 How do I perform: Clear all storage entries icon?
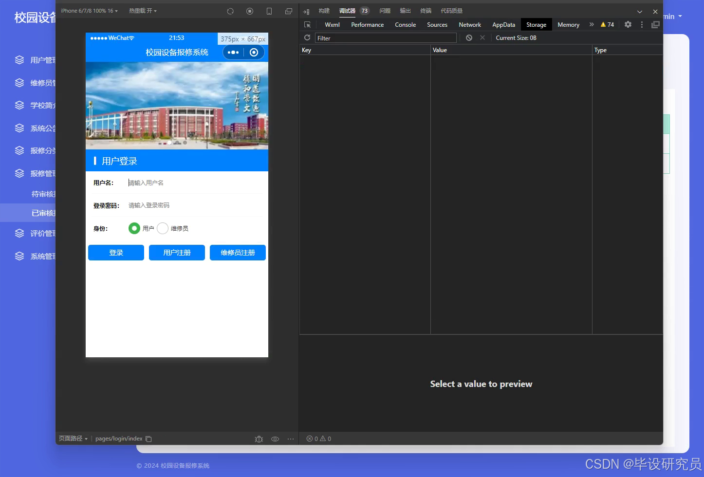tap(469, 37)
